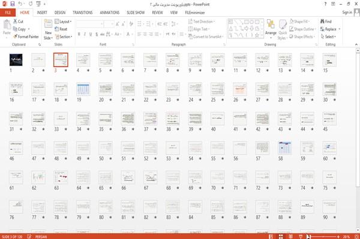
Task: Click the Undo arrow icon
Action: [20, 4]
